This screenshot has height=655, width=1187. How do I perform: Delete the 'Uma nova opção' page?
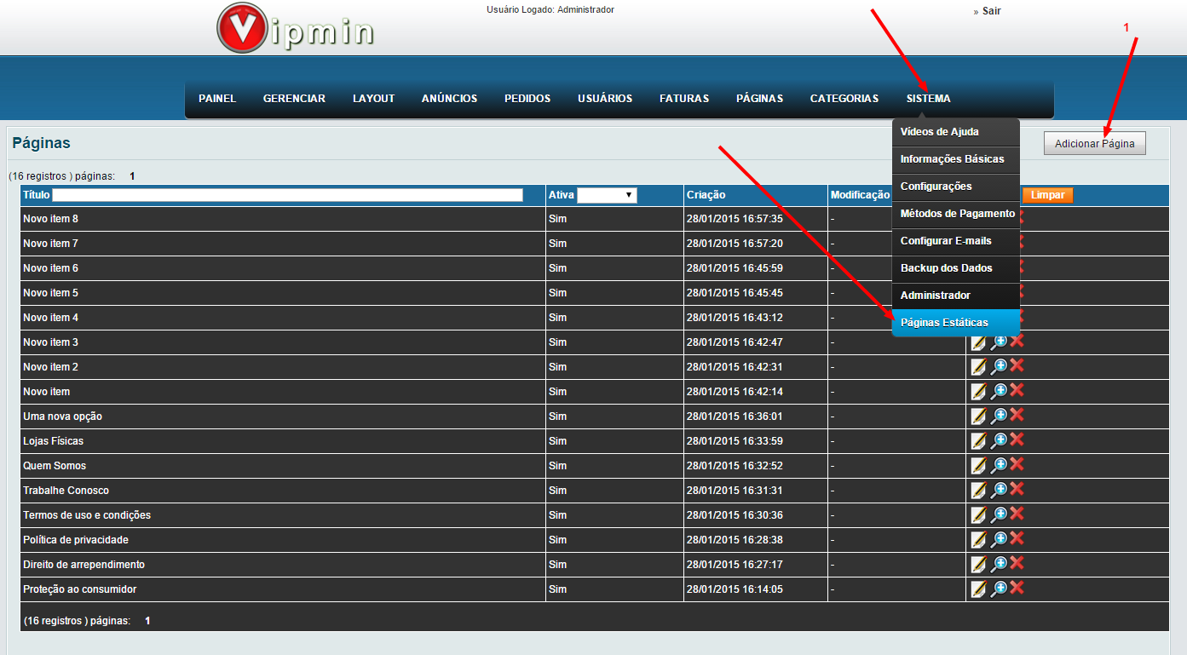click(x=1017, y=416)
